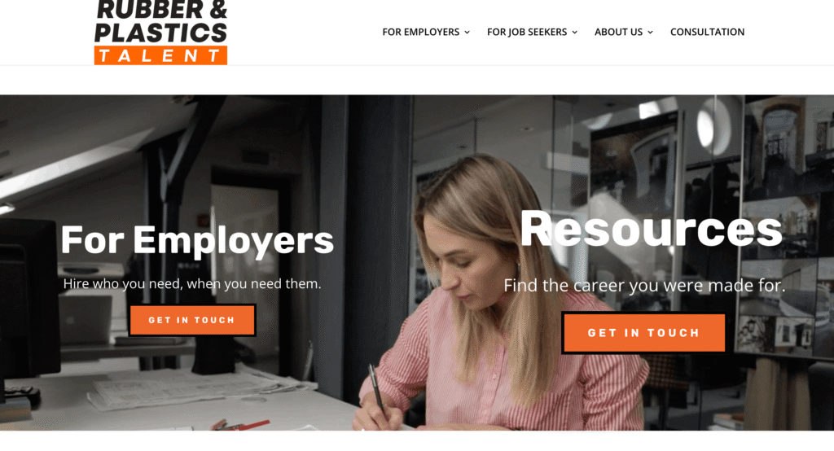This screenshot has width=834, height=451.
Task: Click the orange TALENT banner in logo
Action: pyautogui.click(x=160, y=55)
